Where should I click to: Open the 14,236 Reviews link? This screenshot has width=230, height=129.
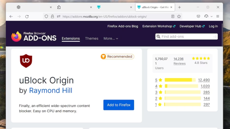click(179, 61)
